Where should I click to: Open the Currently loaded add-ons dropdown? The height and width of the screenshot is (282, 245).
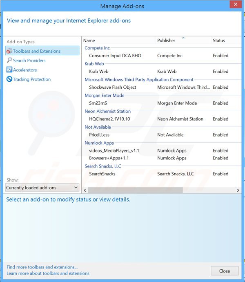click(x=42, y=188)
